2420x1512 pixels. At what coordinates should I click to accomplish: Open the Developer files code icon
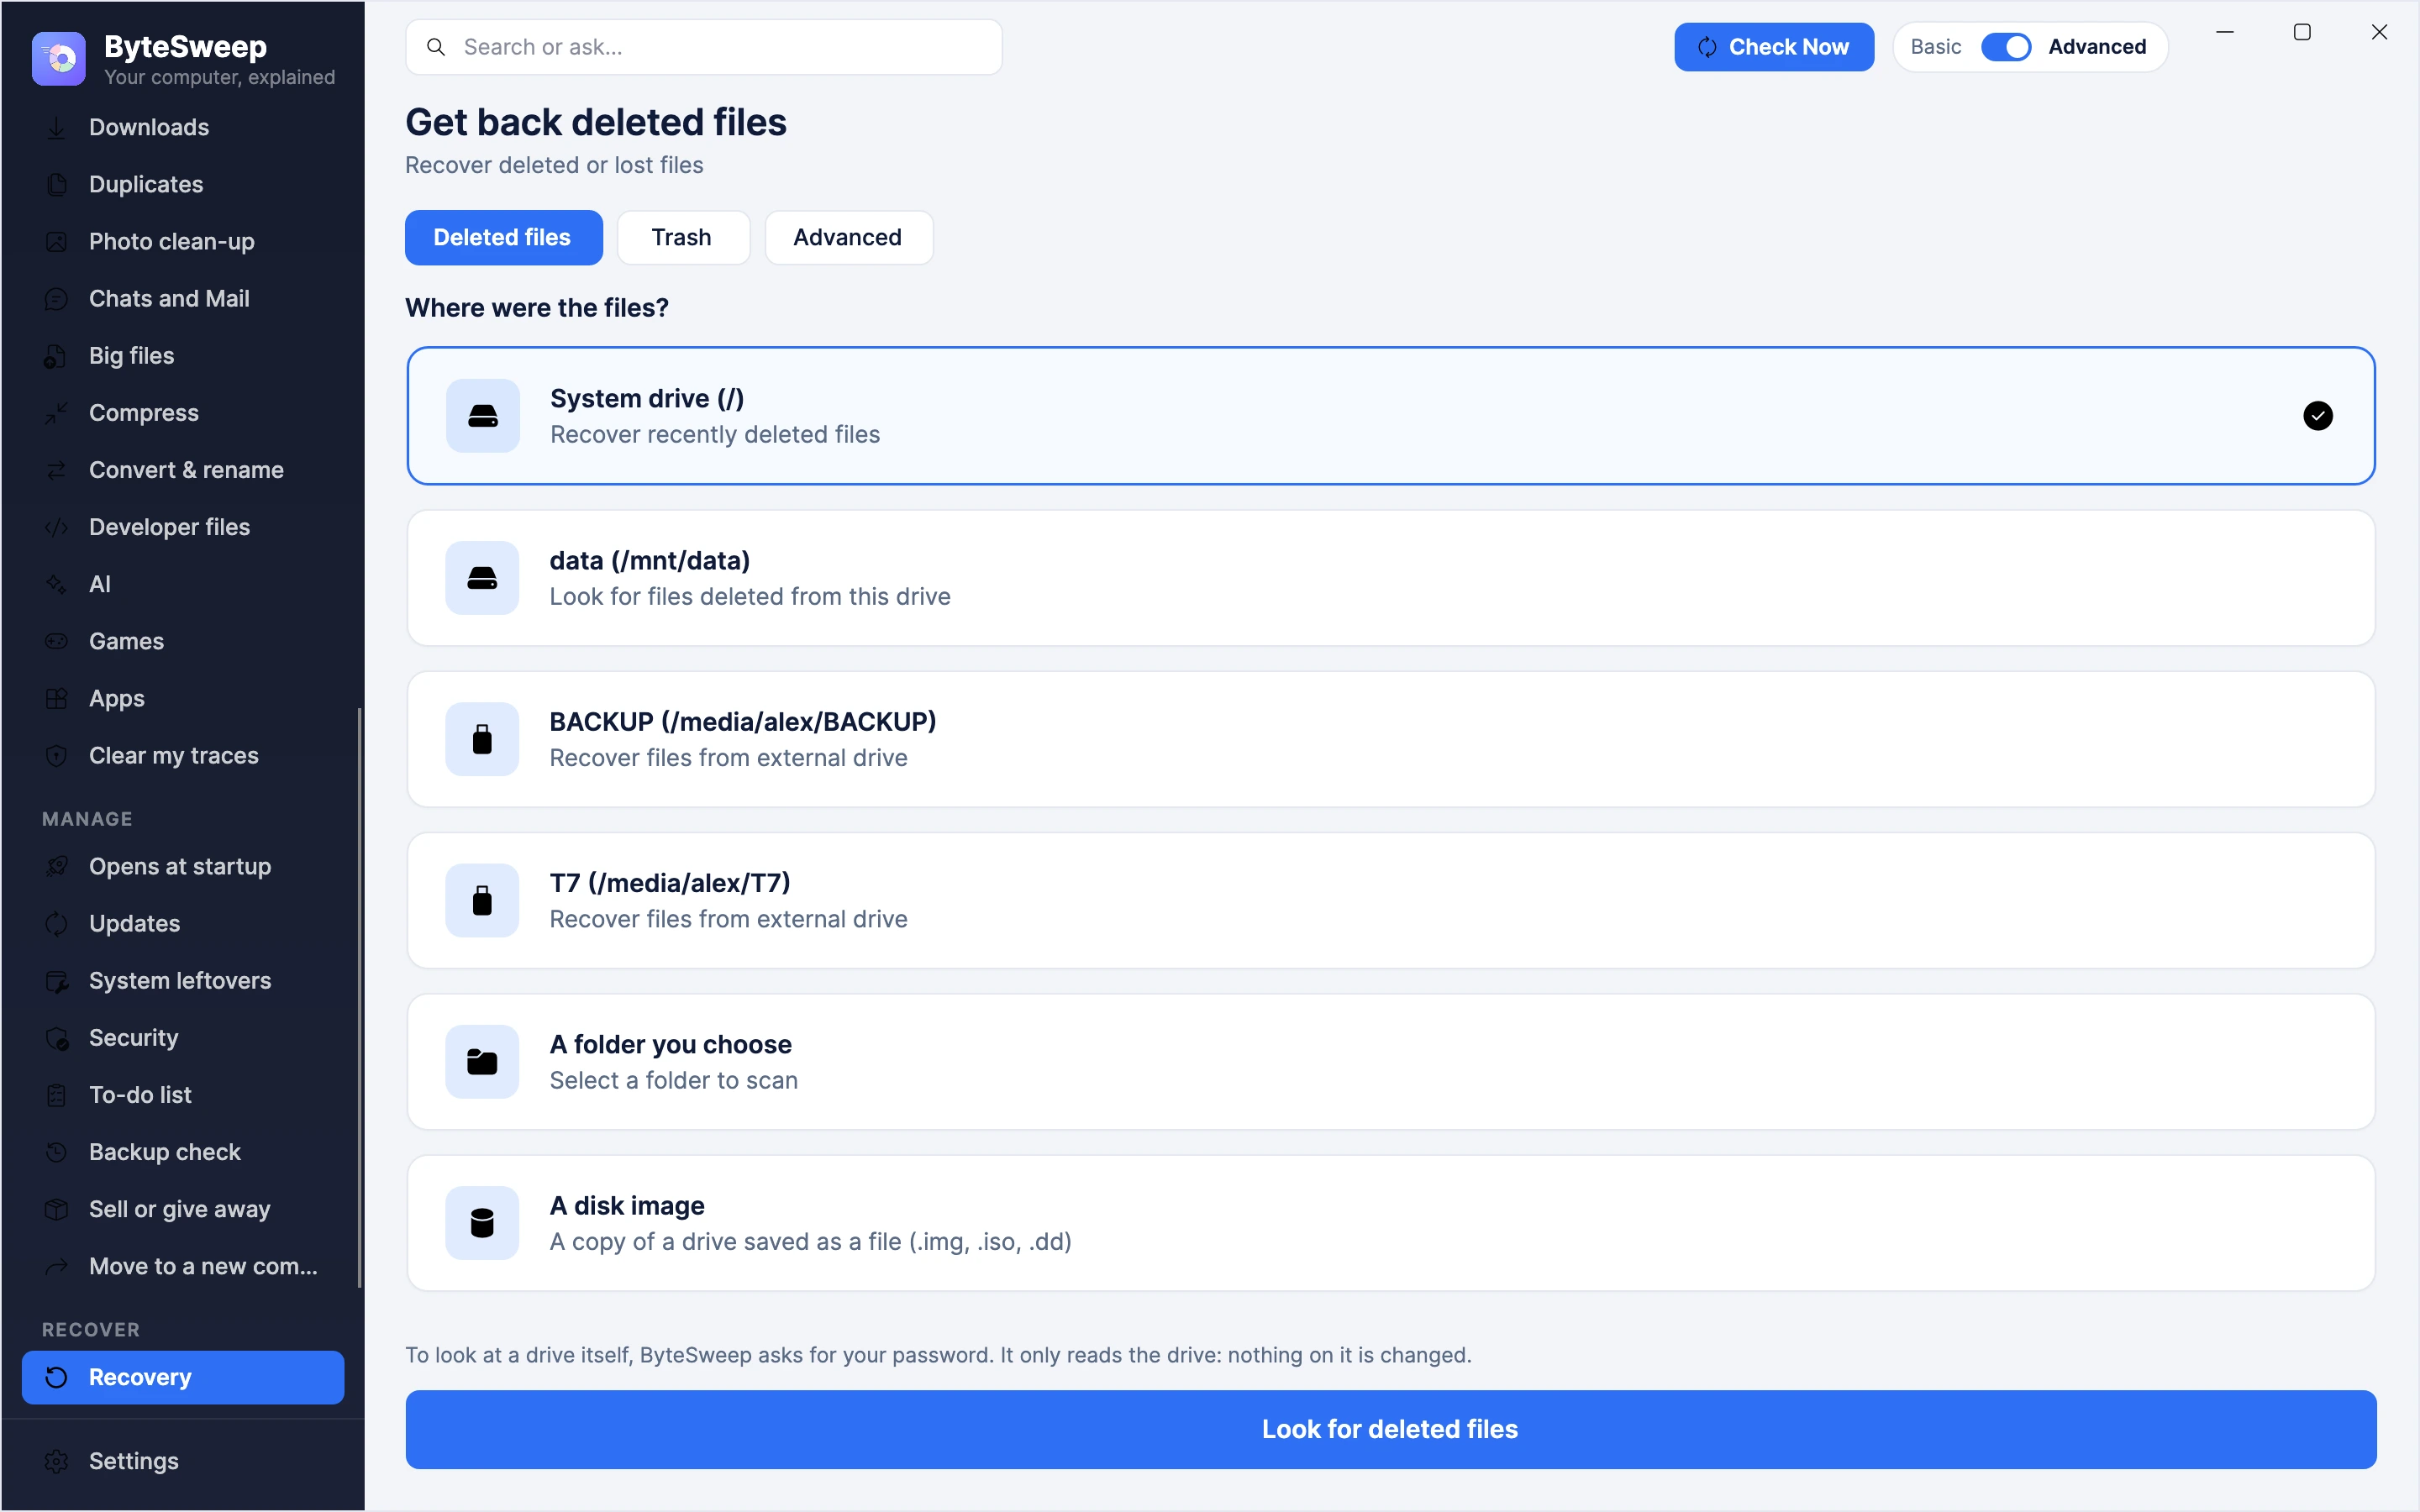pyautogui.click(x=57, y=527)
